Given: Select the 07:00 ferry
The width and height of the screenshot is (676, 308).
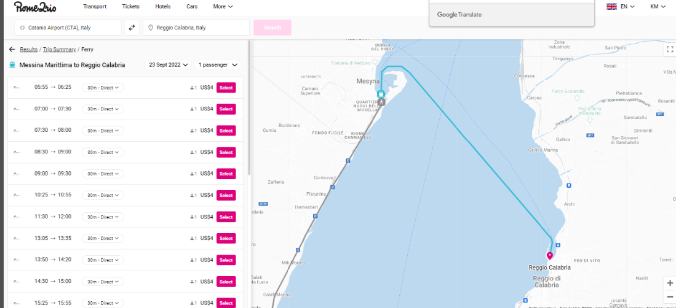Looking at the screenshot, I should click(226, 109).
